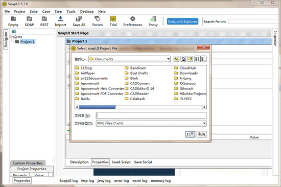Screen dimensions: 281x187
Task: Select the Bandicam folder
Action: point(135,68)
